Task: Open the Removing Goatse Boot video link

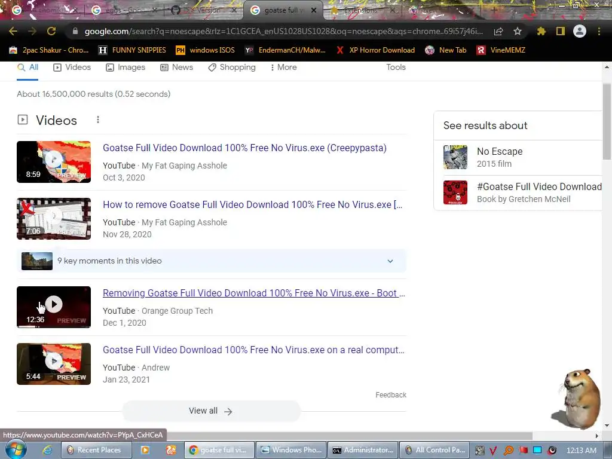Action: 253,293
